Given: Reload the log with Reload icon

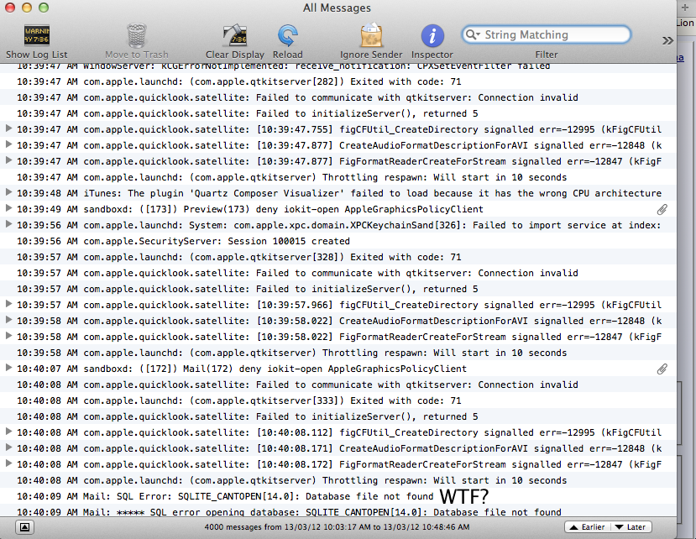Looking at the screenshot, I should tap(288, 35).
